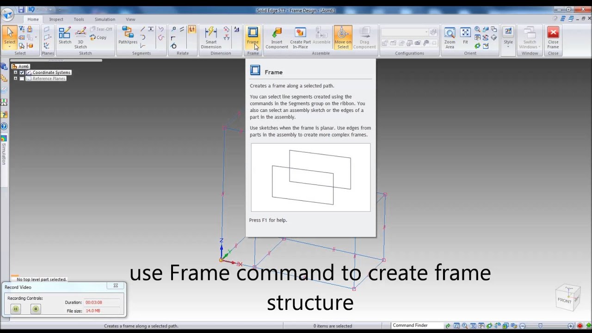Click the Smart Dimension group text style icon
The image size is (592, 333).
pos(237,30)
